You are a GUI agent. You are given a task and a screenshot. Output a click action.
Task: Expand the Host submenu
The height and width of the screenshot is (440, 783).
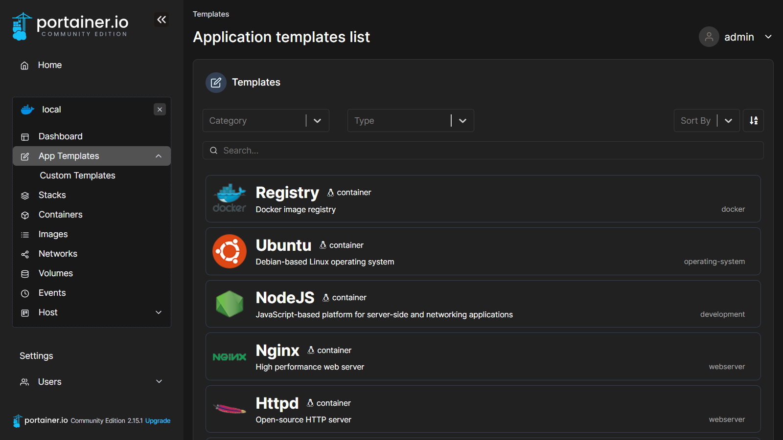tap(159, 312)
